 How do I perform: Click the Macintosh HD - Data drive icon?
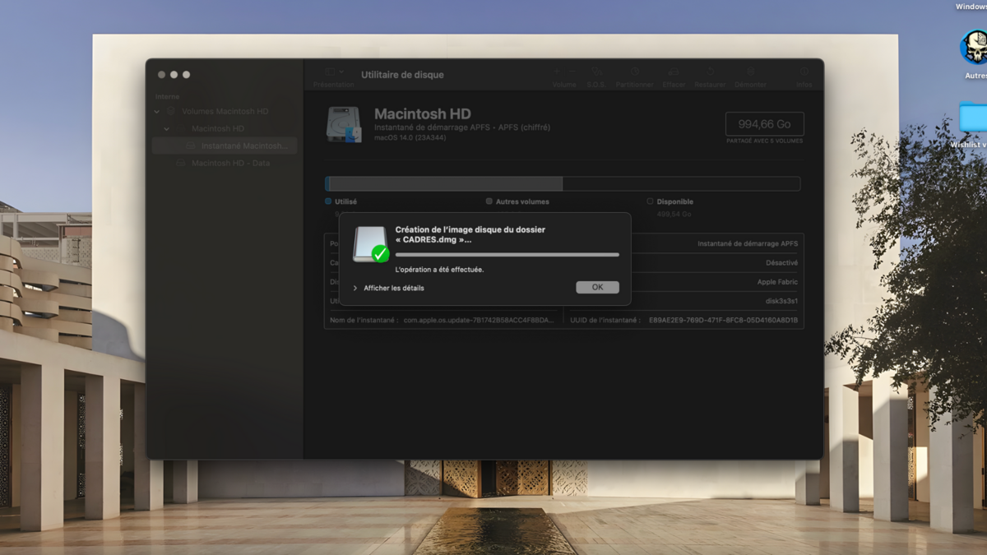pyautogui.click(x=181, y=163)
